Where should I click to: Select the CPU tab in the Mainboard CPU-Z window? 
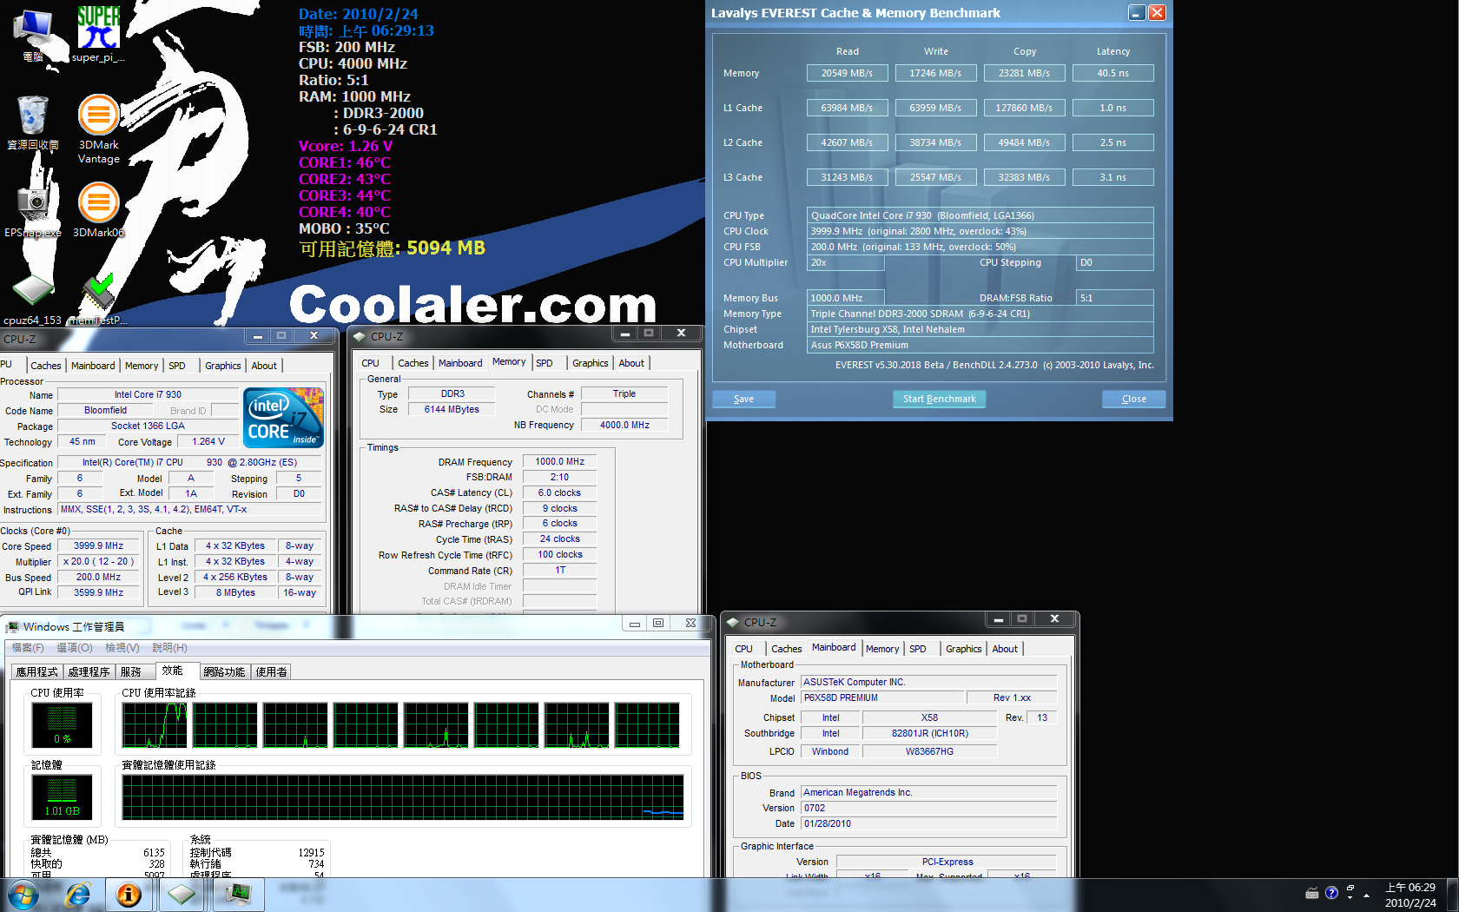pos(744,649)
